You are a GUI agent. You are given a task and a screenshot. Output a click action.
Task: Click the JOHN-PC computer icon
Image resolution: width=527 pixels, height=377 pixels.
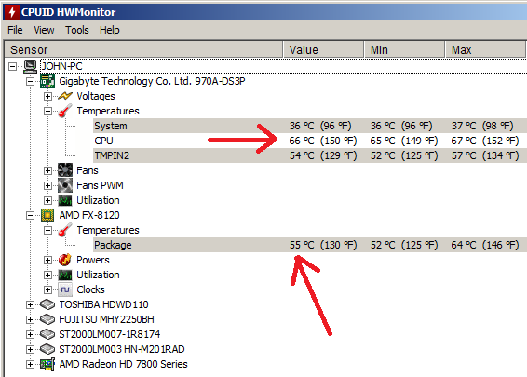click(x=30, y=66)
